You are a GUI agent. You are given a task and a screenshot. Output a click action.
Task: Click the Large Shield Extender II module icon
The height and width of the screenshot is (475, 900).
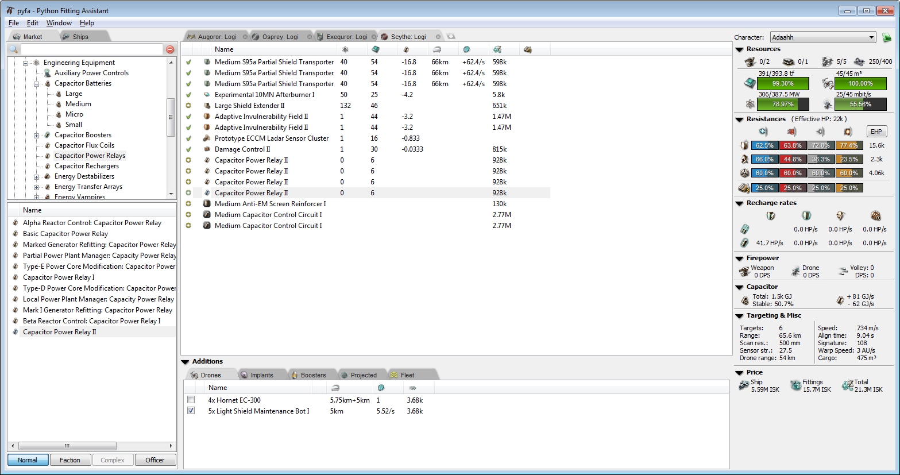(207, 106)
